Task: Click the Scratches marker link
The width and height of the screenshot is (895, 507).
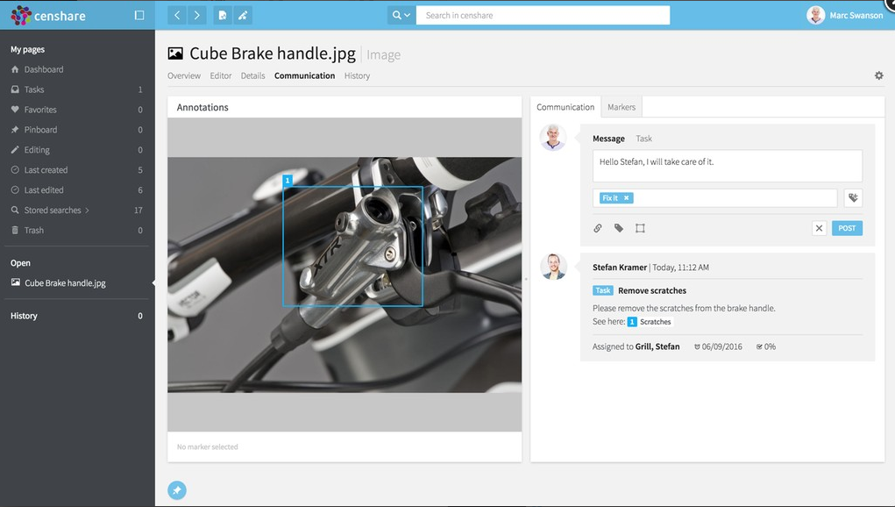Action: 650,322
